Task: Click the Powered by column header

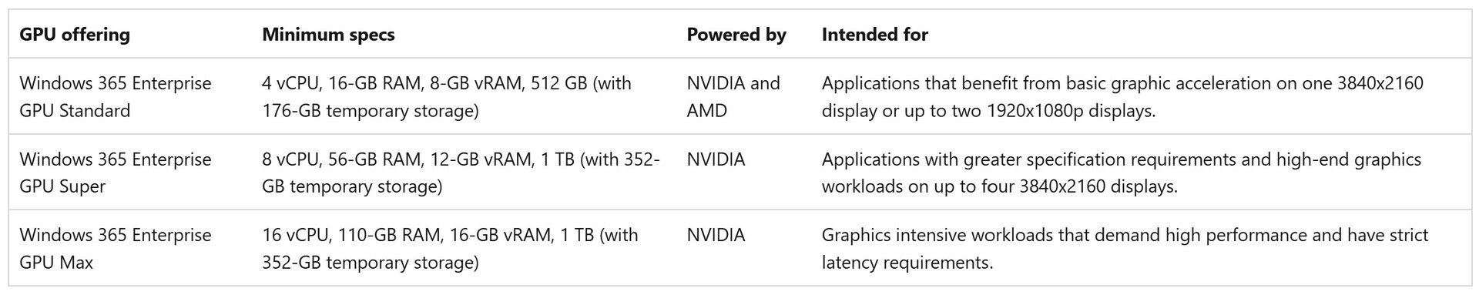Action: pyautogui.click(x=736, y=35)
